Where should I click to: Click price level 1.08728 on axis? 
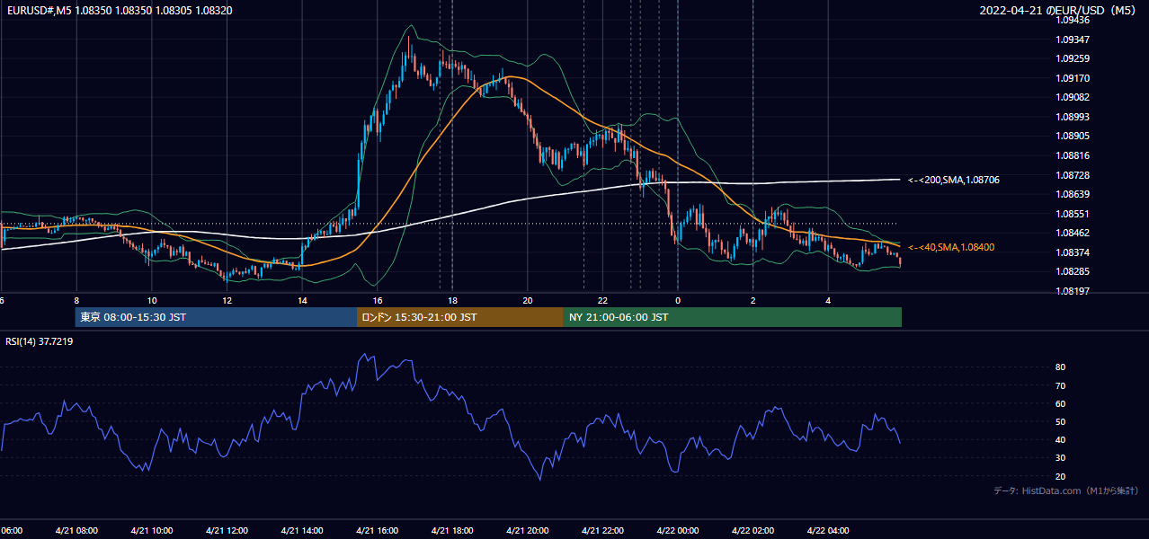click(x=1073, y=175)
